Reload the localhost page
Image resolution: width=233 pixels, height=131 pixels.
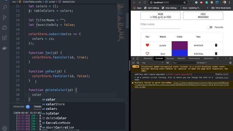(145, 3)
